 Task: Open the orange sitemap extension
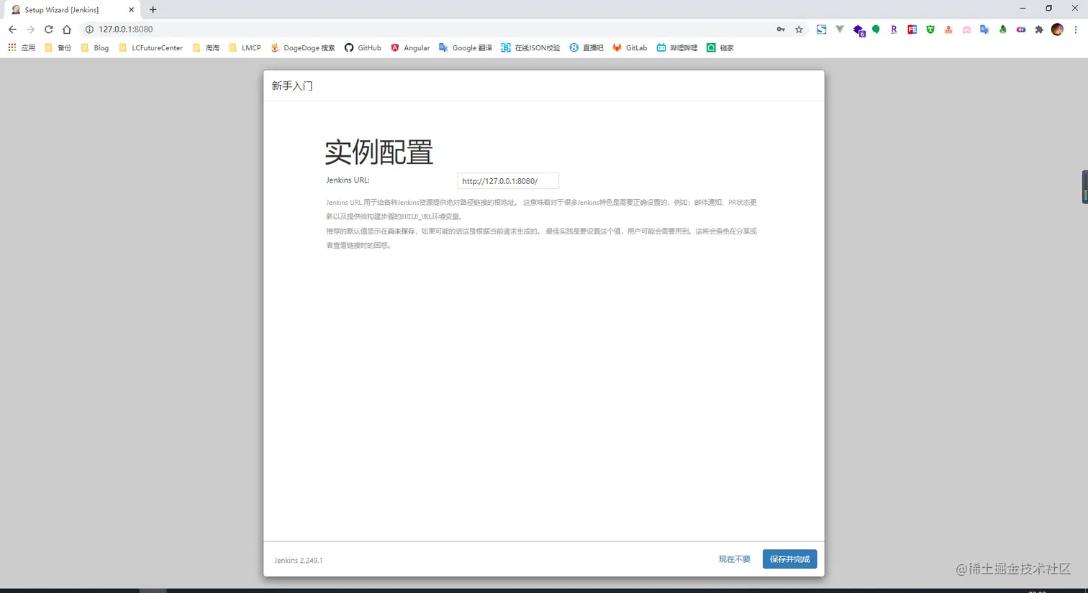(948, 29)
